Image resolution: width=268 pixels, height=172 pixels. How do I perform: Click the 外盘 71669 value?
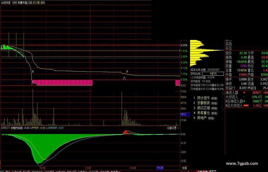point(243,75)
